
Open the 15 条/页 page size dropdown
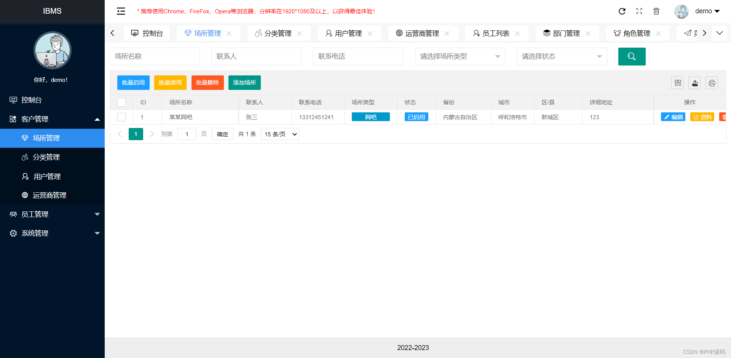pos(280,134)
